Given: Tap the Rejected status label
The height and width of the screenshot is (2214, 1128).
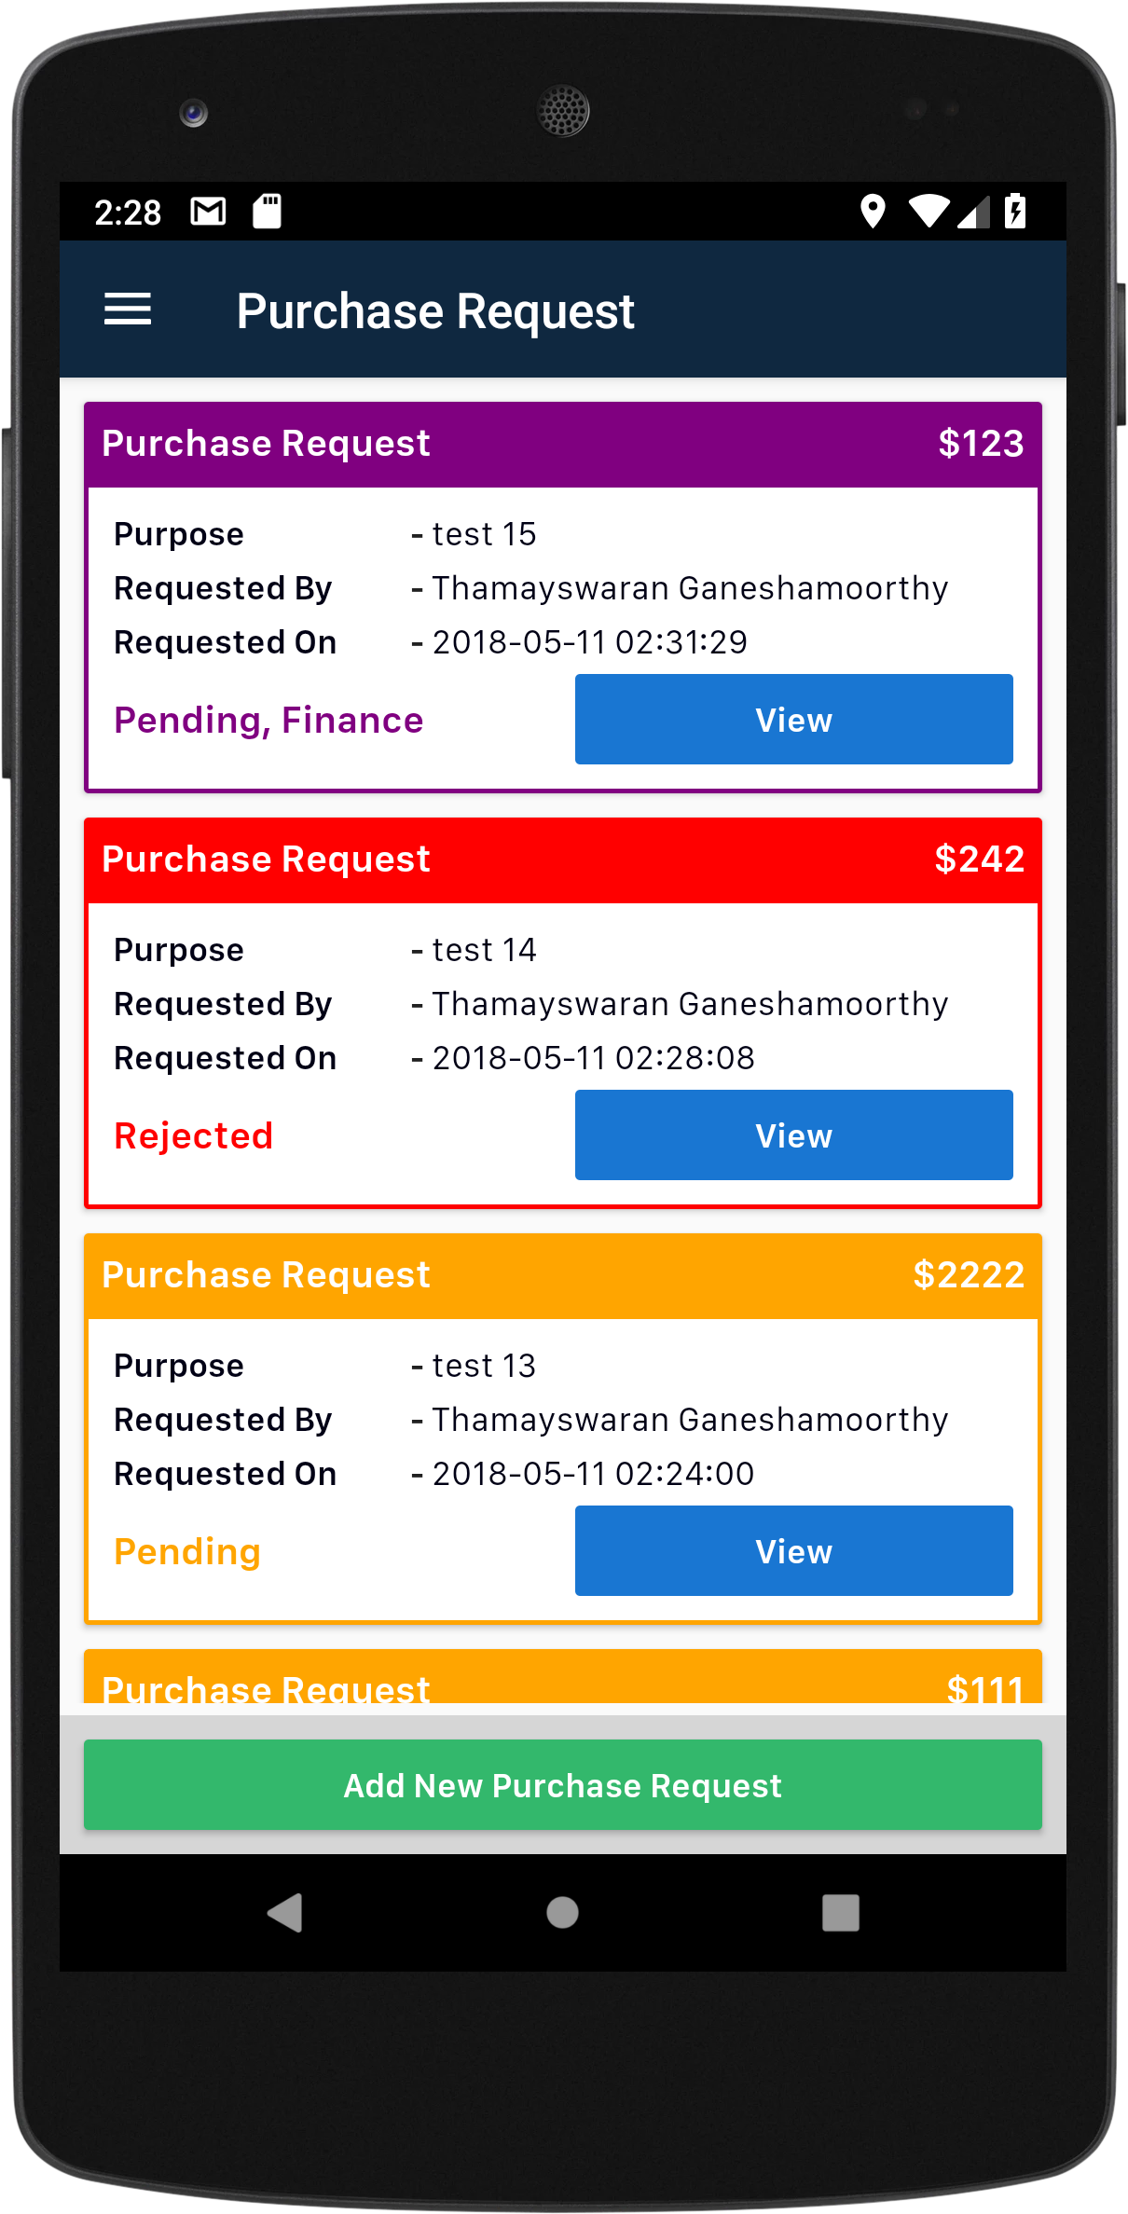Looking at the screenshot, I should 194,1136.
